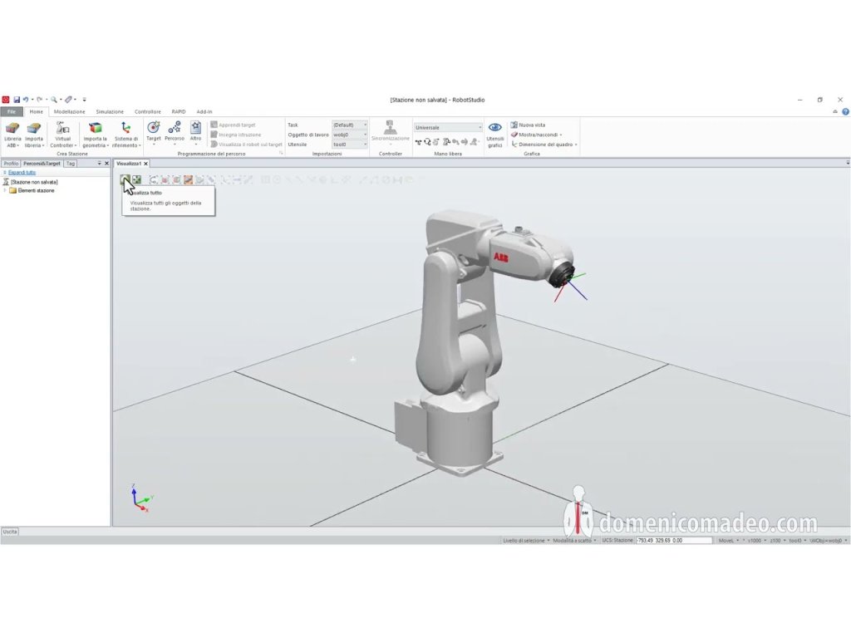Close the Visualizza1 tab

coord(145,164)
